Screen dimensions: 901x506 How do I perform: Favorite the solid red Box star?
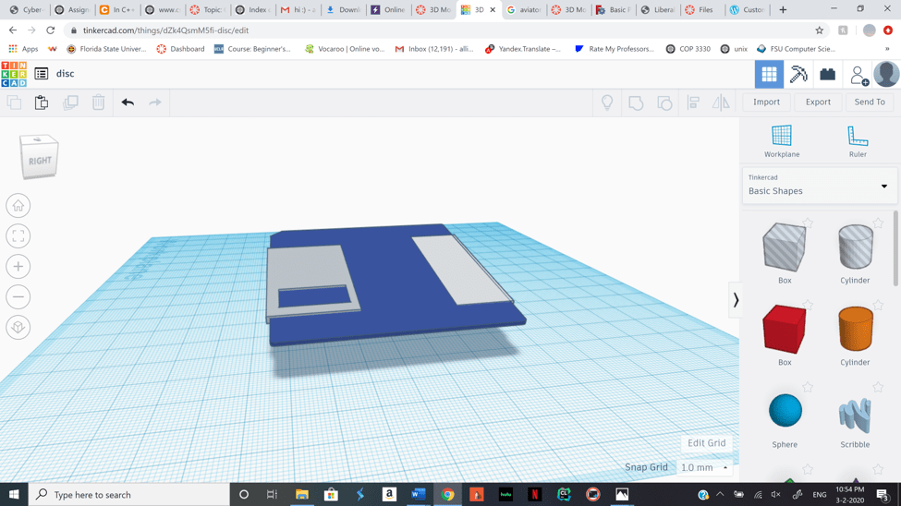(808, 306)
